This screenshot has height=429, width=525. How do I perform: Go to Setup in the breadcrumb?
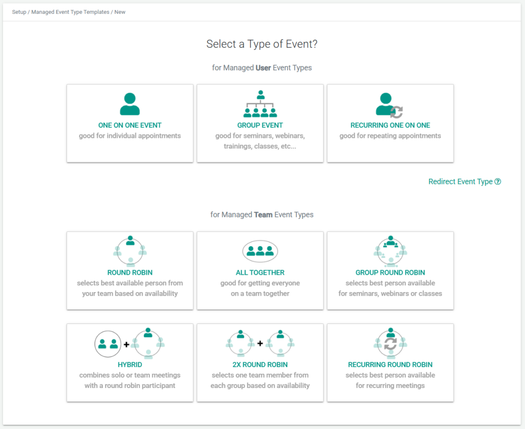19,12
